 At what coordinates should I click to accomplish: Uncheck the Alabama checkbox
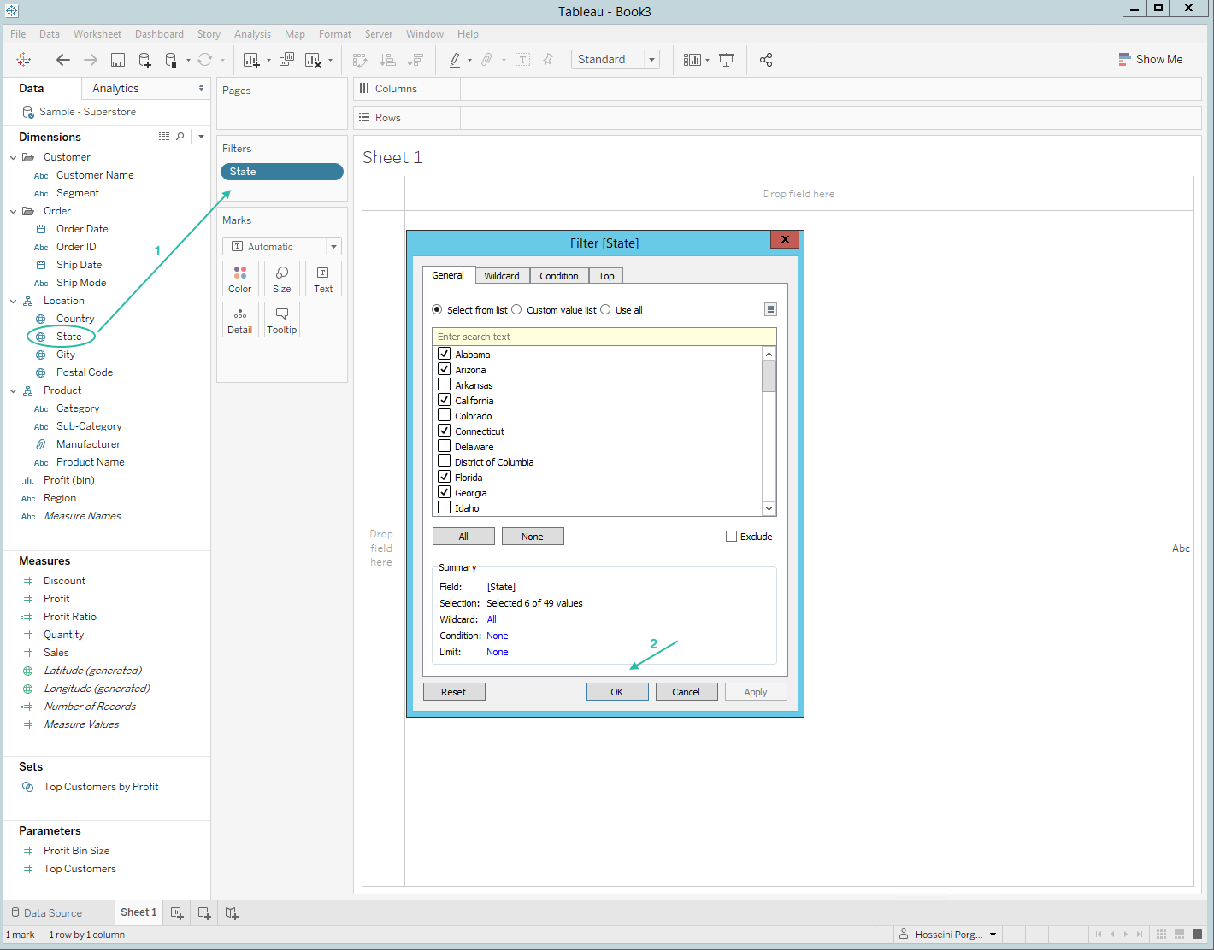pos(445,354)
